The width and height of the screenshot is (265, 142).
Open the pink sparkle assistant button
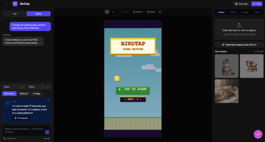click(258, 134)
